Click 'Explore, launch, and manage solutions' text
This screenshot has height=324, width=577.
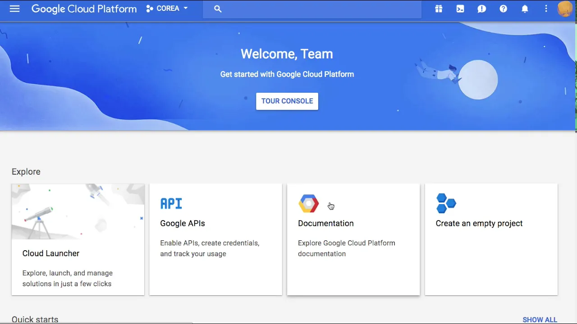(68, 279)
